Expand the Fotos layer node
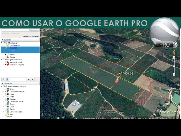 (3, 96)
